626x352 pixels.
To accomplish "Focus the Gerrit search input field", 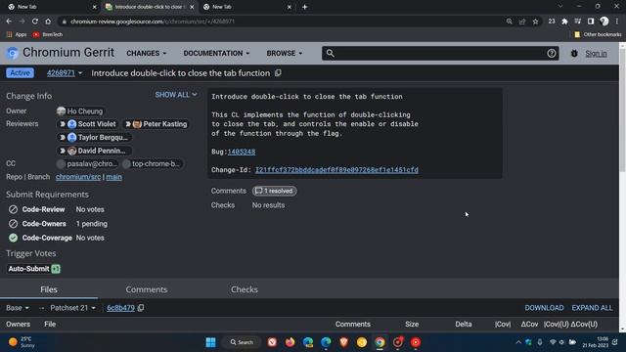I will tap(439, 53).
